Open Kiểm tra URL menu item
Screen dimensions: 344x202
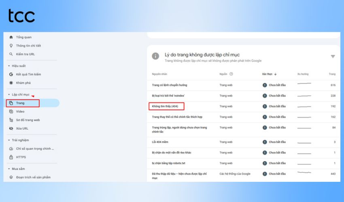(x=25, y=54)
